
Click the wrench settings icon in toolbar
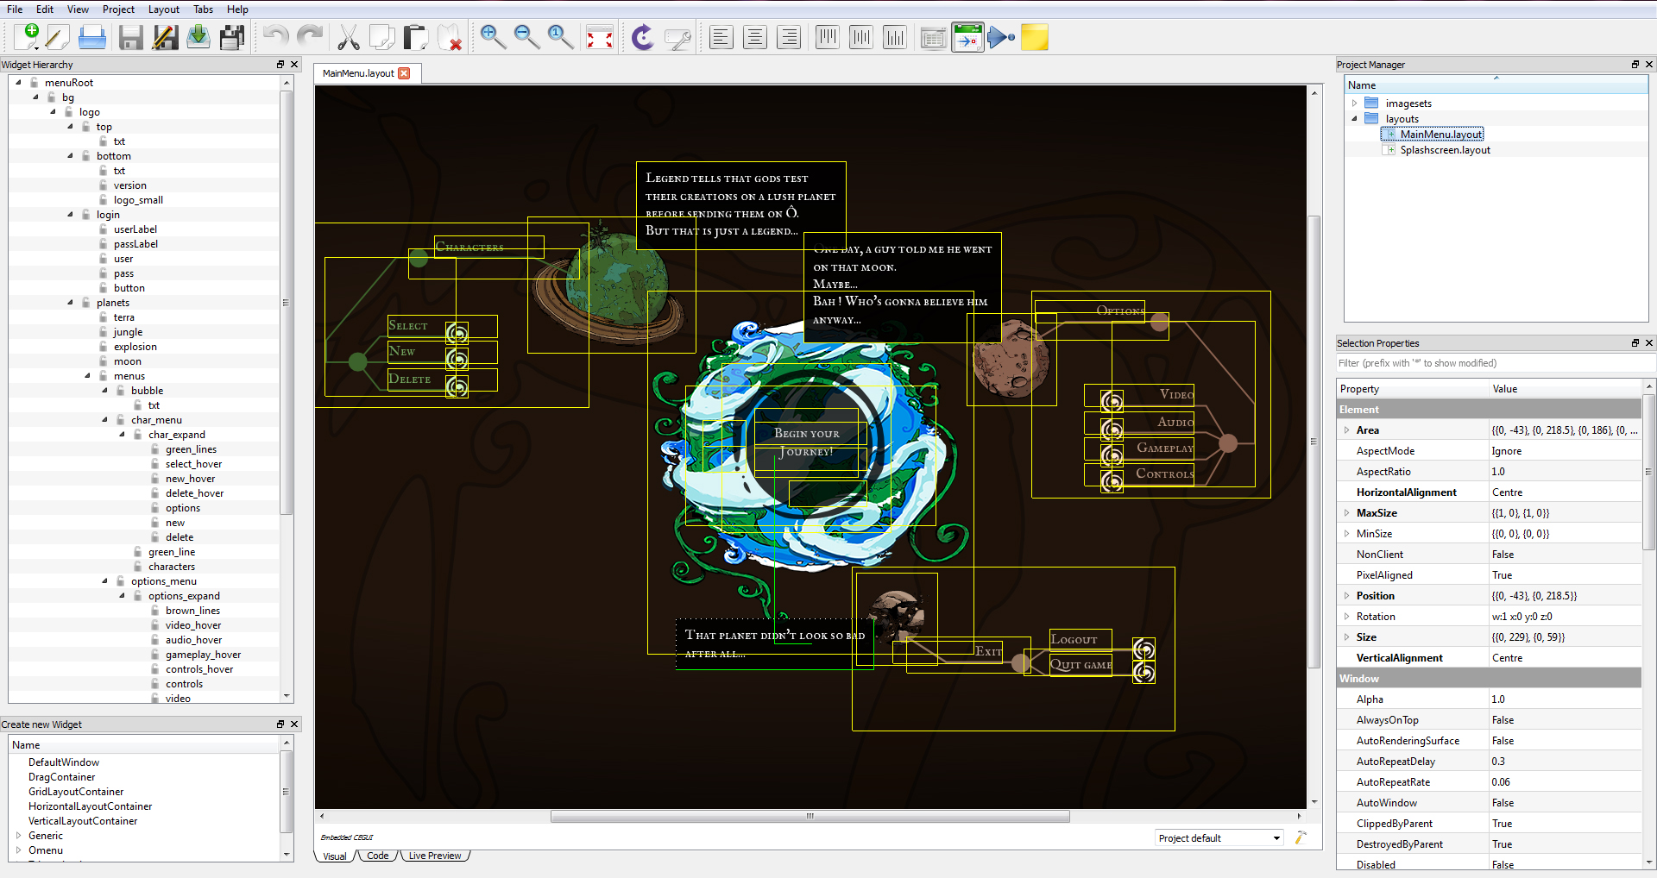[x=677, y=37]
